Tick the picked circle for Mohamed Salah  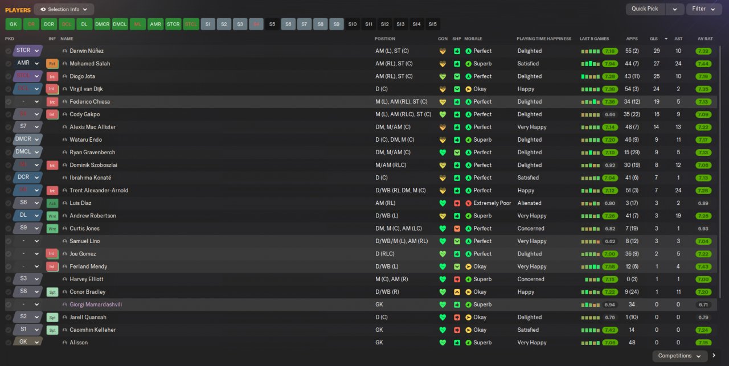9,64
